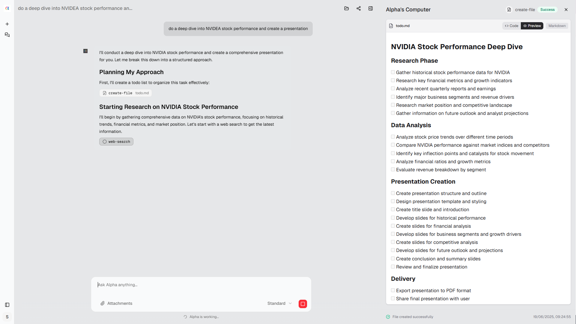The height and width of the screenshot is (324, 576).
Task: Expand the left sidebar toggle icon
Action: coord(7,305)
